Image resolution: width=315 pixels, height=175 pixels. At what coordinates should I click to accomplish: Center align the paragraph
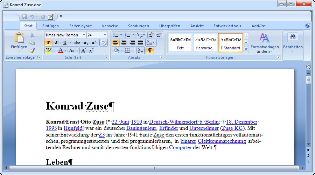tap(124, 43)
